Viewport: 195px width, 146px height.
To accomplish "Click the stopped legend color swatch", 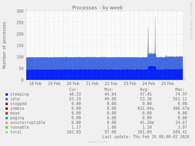I will pyautogui.click(x=7, y=104).
